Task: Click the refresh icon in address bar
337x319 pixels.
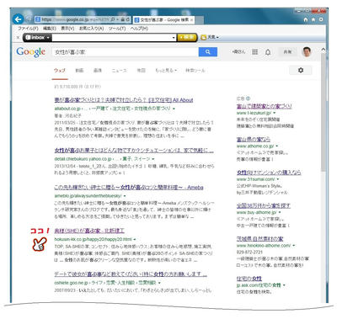Action: click(x=128, y=19)
